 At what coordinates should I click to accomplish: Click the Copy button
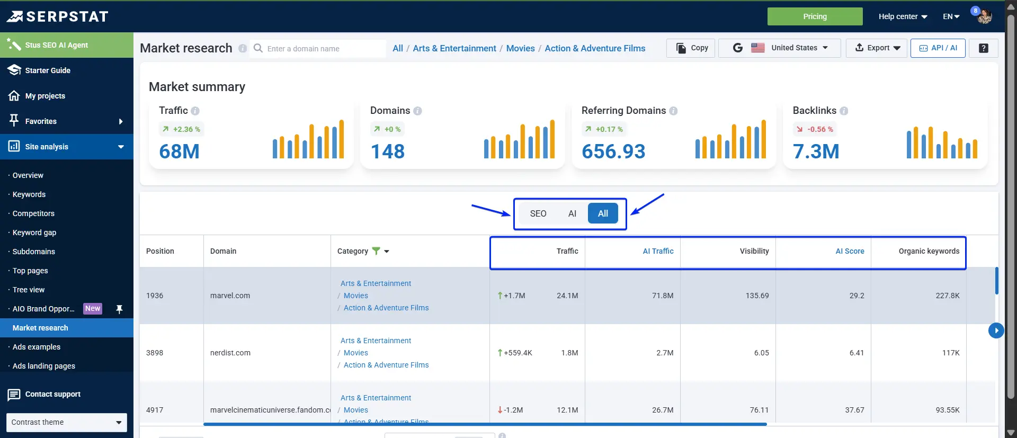point(691,48)
